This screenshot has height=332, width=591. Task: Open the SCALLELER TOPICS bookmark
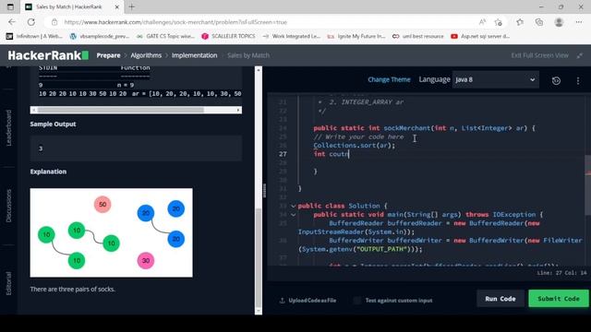pyautogui.click(x=228, y=36)
